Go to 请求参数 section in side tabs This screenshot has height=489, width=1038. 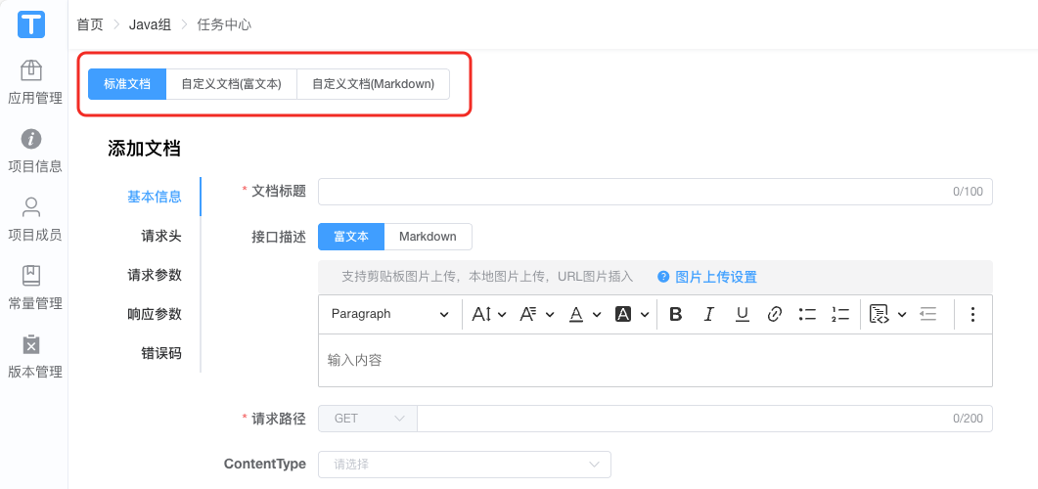(155, 275)
